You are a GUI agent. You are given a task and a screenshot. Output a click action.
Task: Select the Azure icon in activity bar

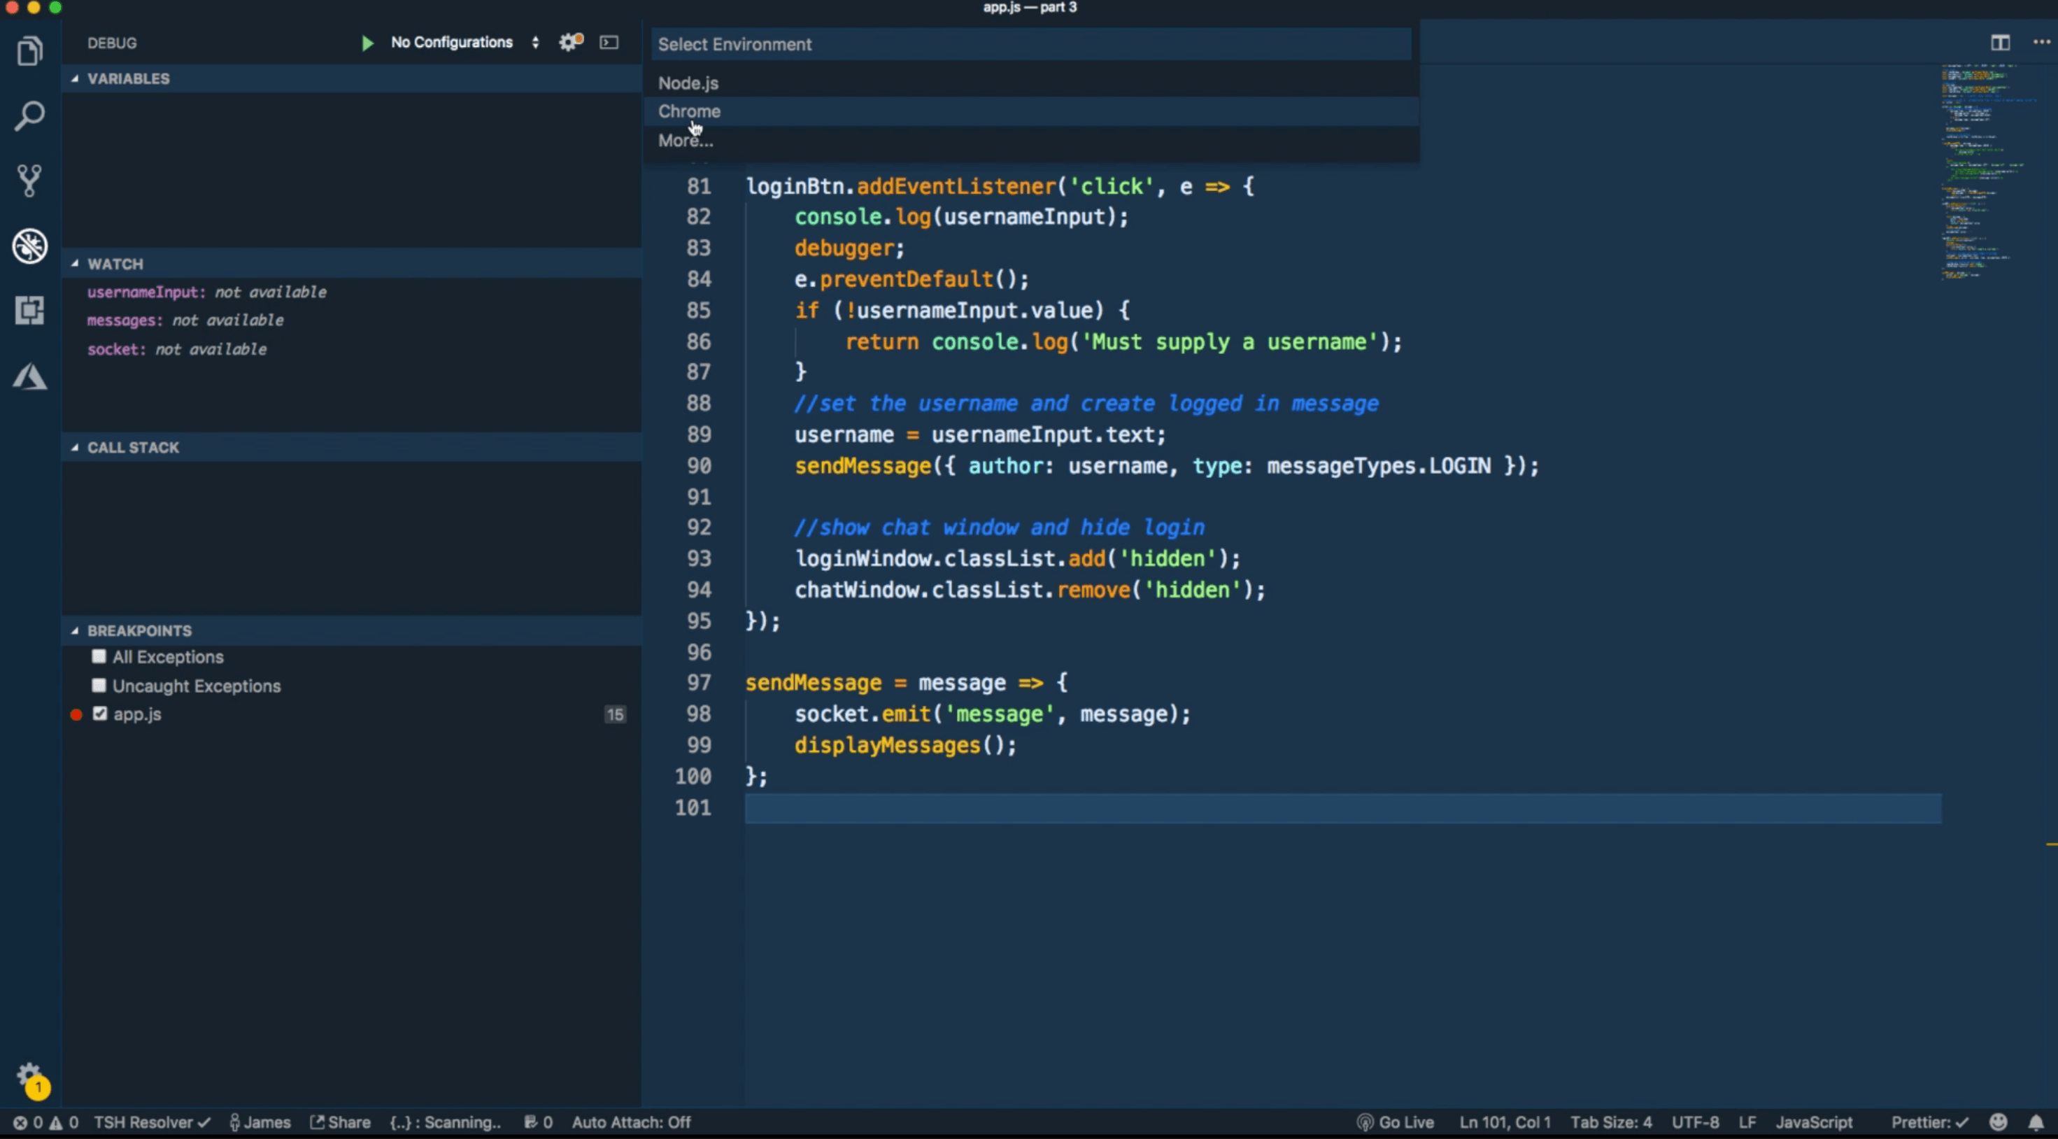(29, 376)
